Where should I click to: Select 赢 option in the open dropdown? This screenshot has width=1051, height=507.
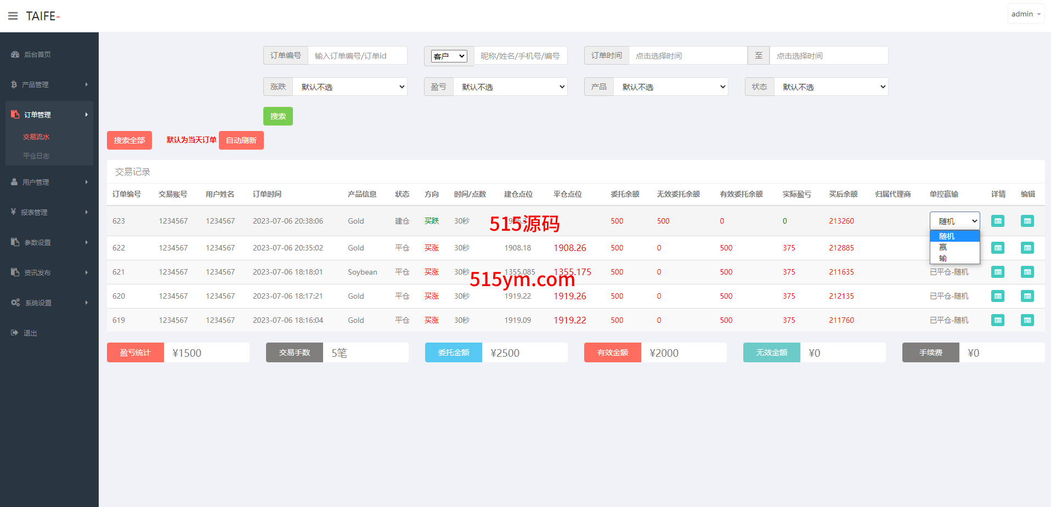coord(943,247)
